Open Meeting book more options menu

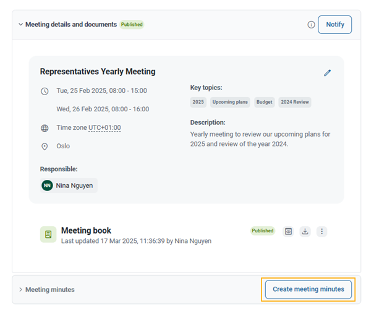[x=322, y=232]
